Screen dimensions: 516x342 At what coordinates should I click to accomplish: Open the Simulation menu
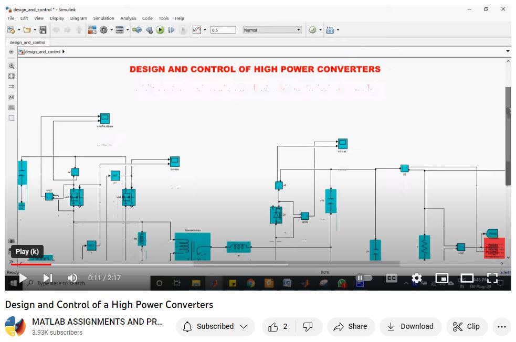click(103, 18)
